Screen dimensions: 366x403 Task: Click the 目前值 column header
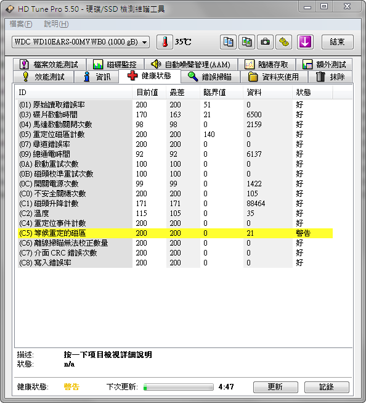click(x=149, y=93)
